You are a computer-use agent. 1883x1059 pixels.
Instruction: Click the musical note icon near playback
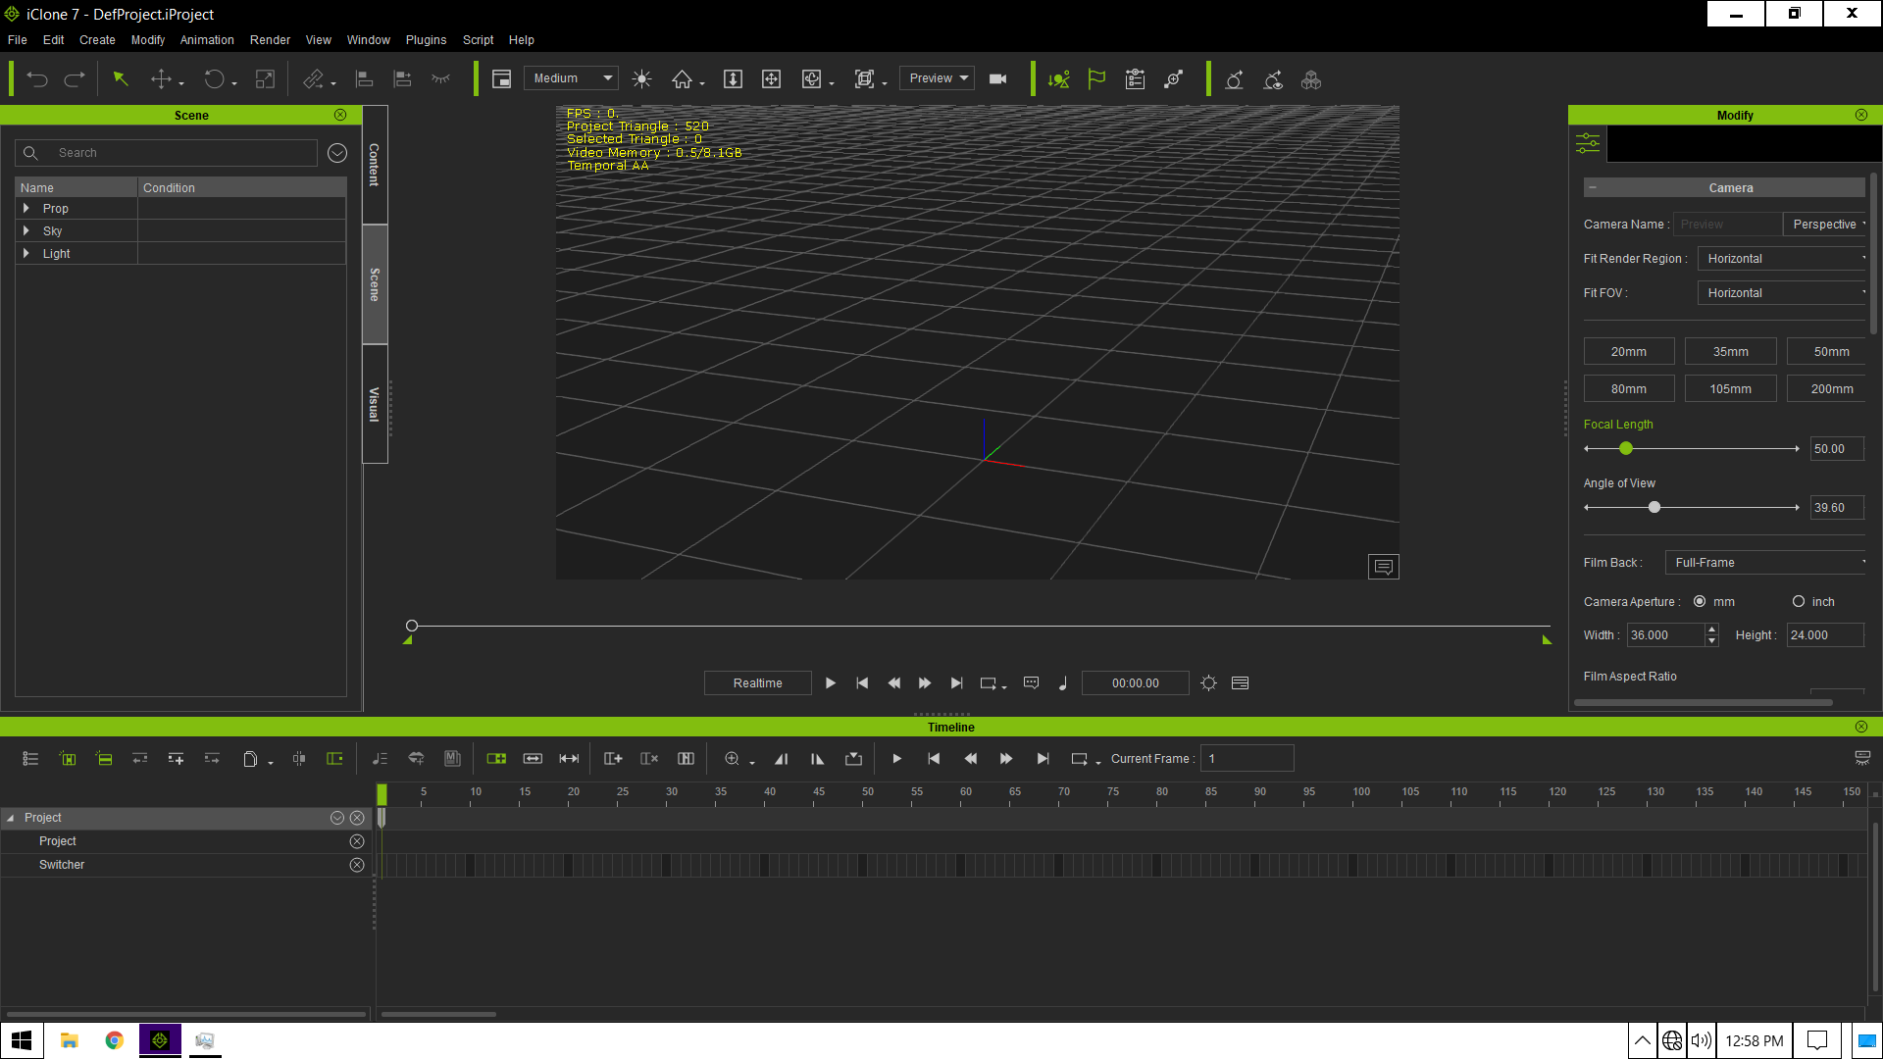click(1063, 683)
